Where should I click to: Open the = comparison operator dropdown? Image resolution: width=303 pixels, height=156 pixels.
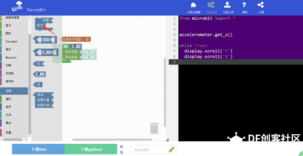(46, 40)
